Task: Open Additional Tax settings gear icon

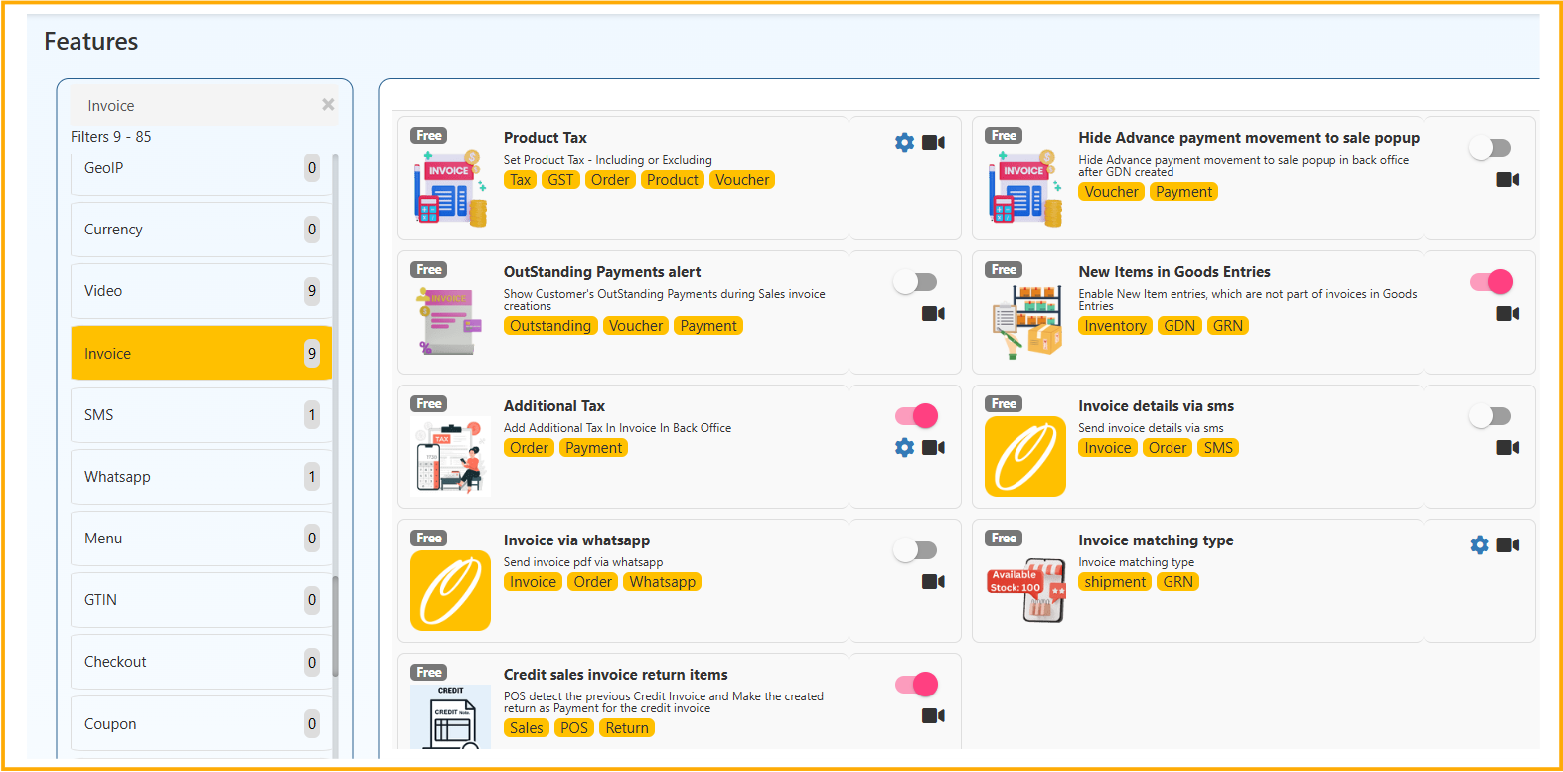Action: [x=904, y=448]
